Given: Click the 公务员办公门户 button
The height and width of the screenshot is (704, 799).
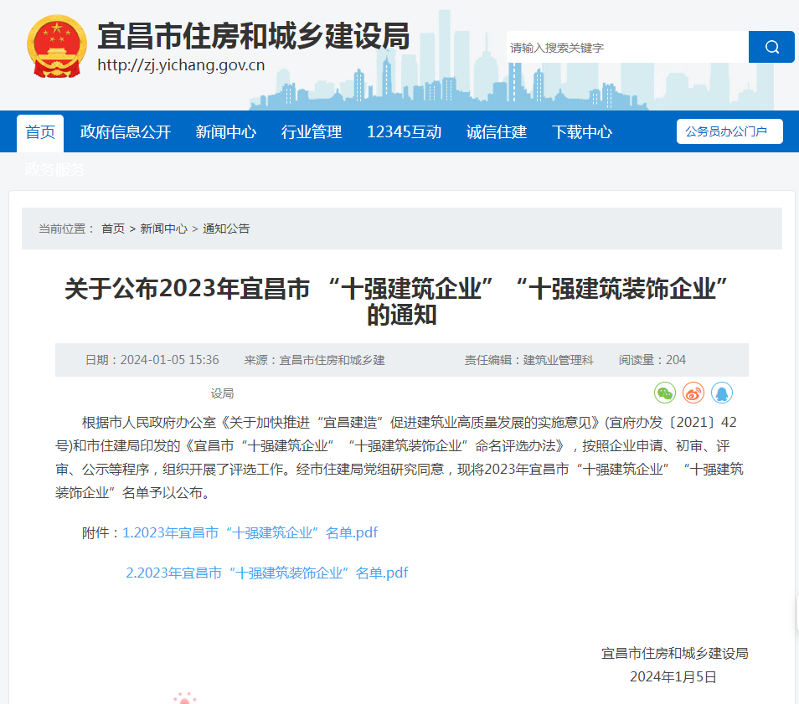Looking at the screenshot, I should (729, 131).
